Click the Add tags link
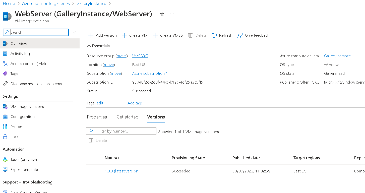 pos(135,103)
